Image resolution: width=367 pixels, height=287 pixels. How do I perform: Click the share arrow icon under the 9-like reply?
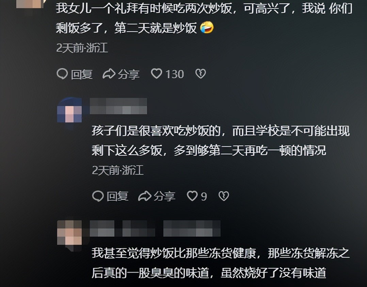145,196
